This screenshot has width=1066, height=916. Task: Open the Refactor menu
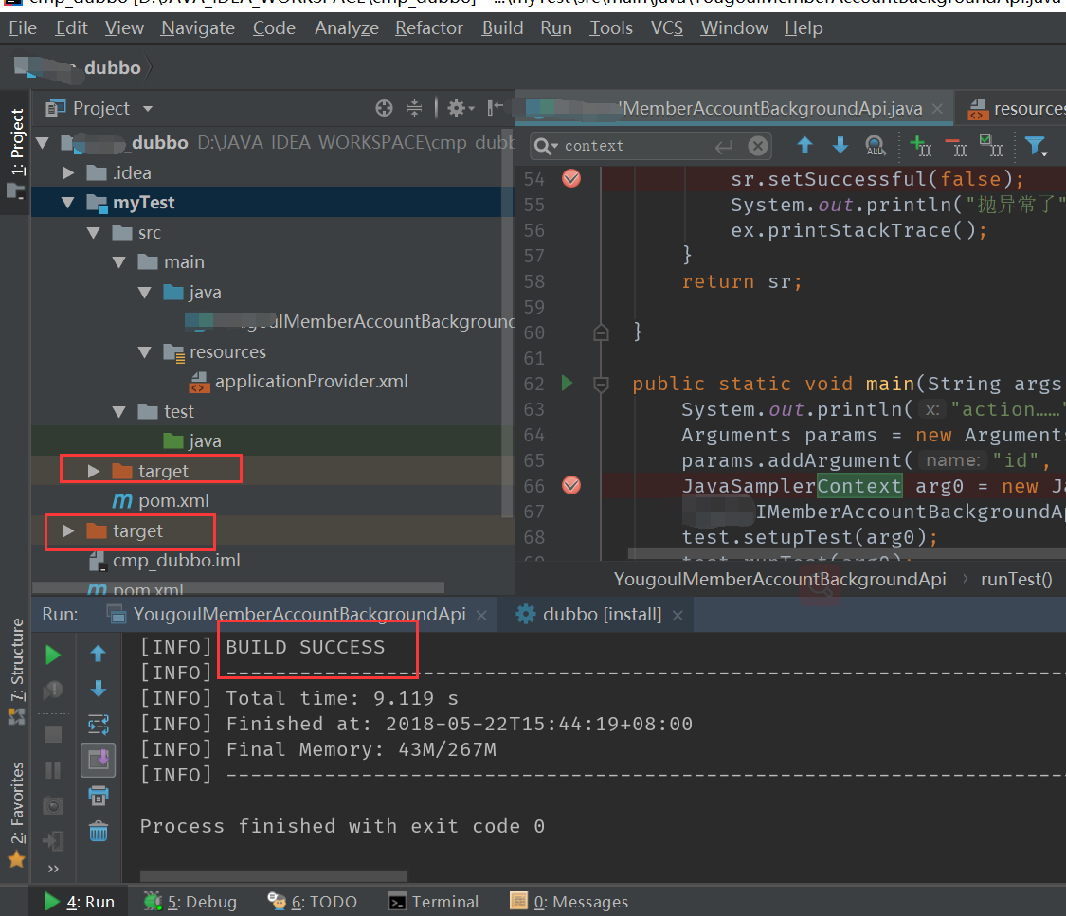(429, 28)
